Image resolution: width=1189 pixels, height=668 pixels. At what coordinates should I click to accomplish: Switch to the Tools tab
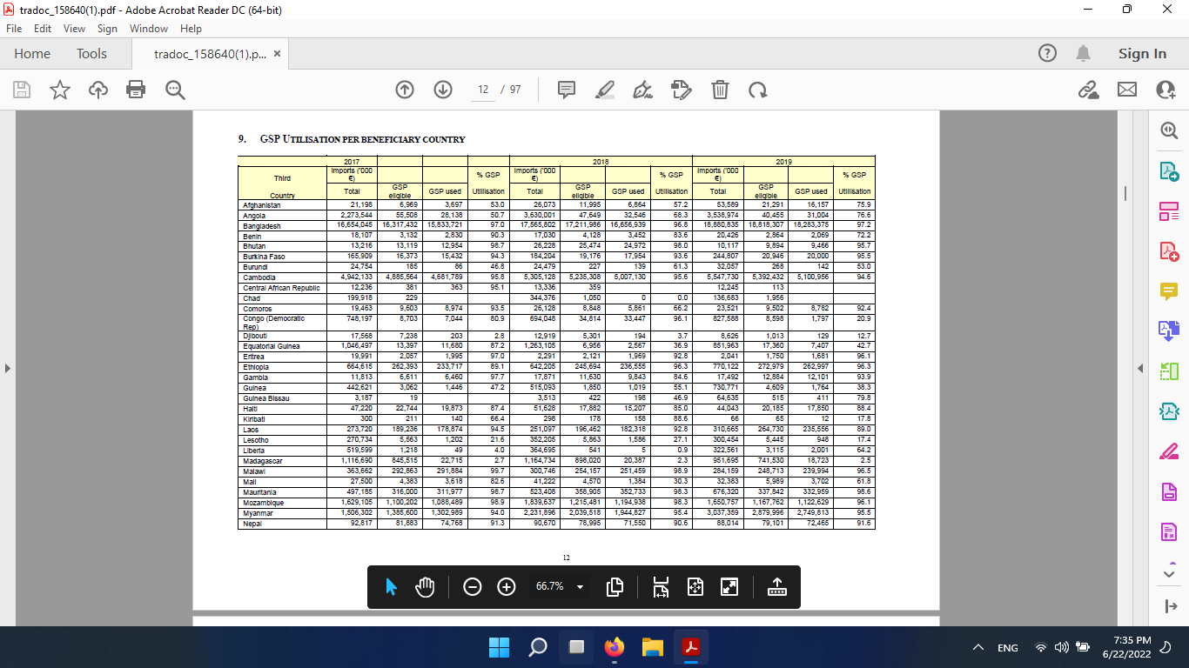tap(91, 54)
